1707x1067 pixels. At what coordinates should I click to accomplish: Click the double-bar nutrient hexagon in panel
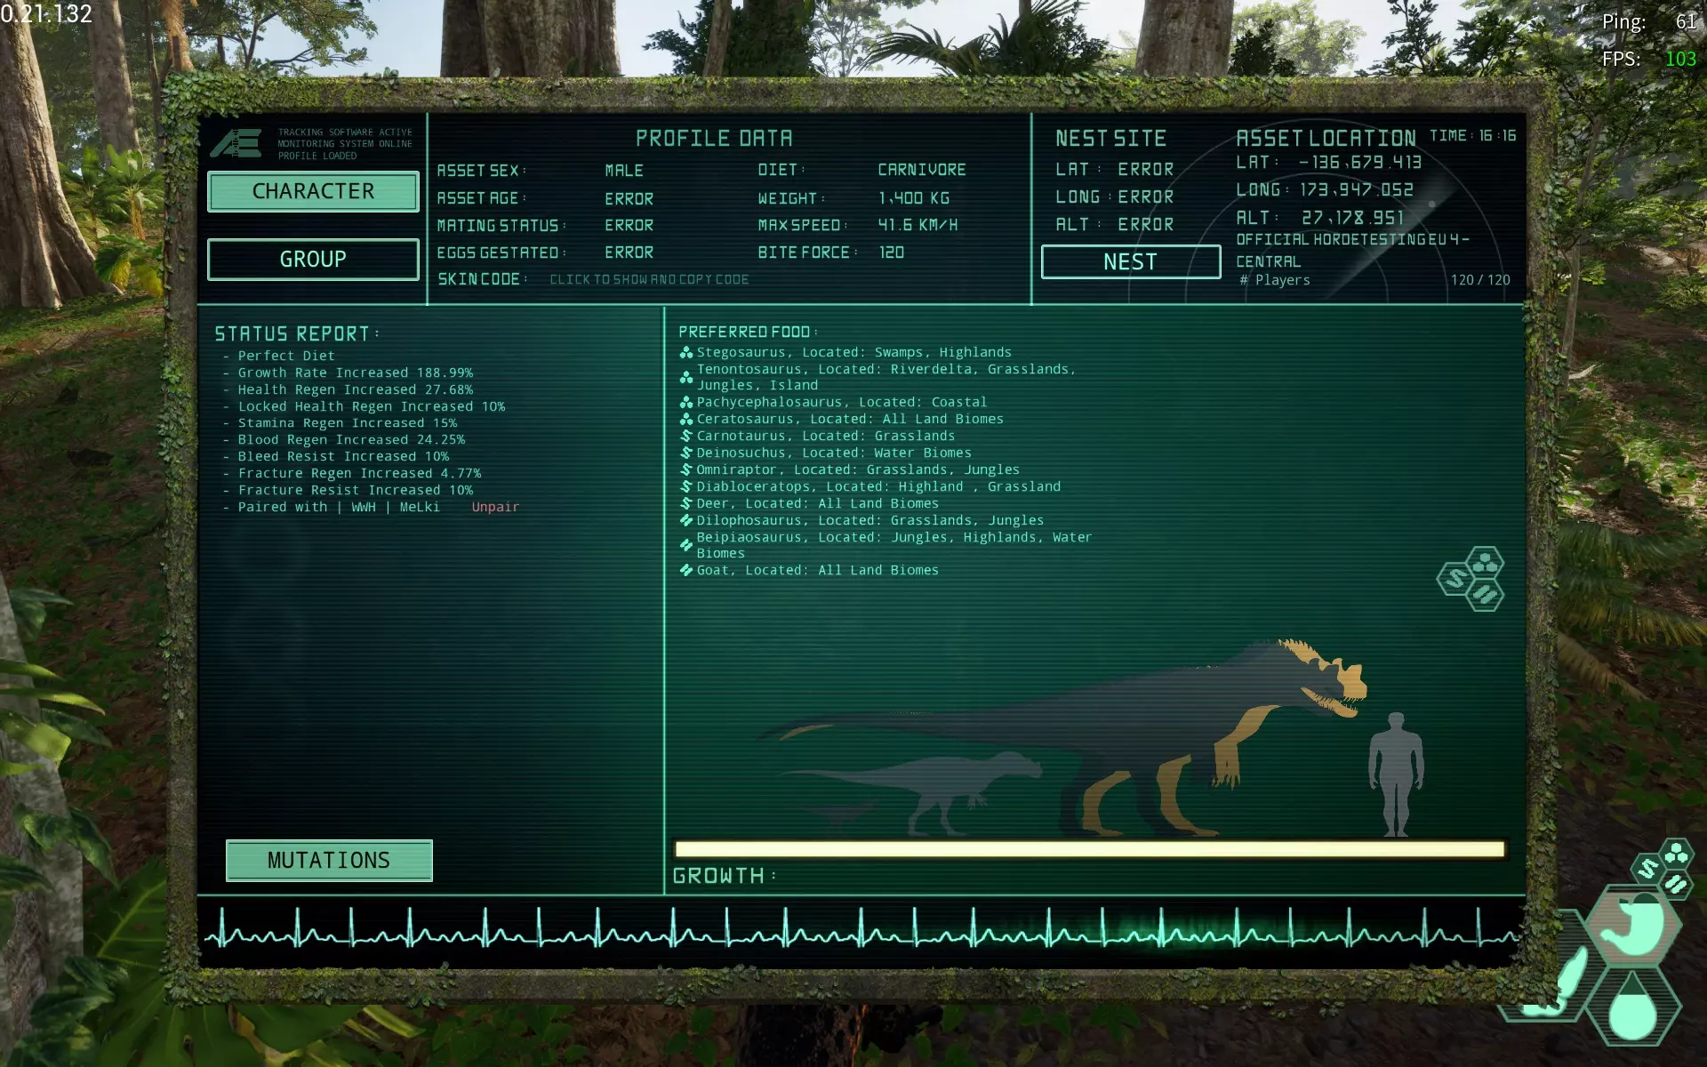click(1485, 594)
